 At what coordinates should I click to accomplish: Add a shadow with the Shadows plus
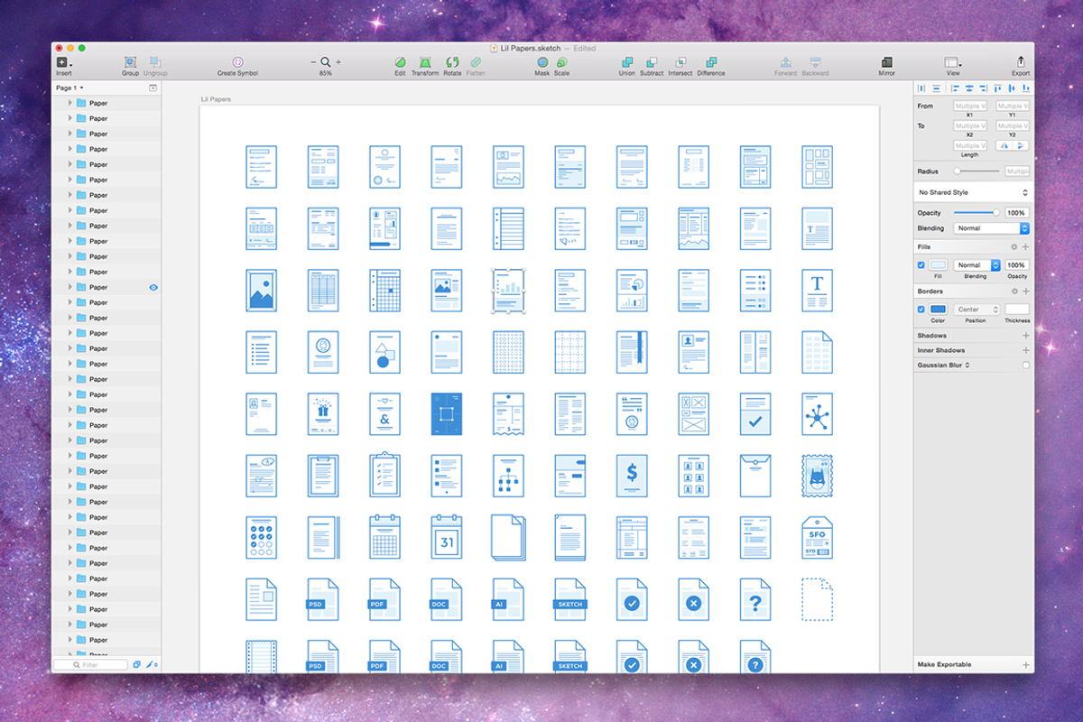[x=1025, y=336]
